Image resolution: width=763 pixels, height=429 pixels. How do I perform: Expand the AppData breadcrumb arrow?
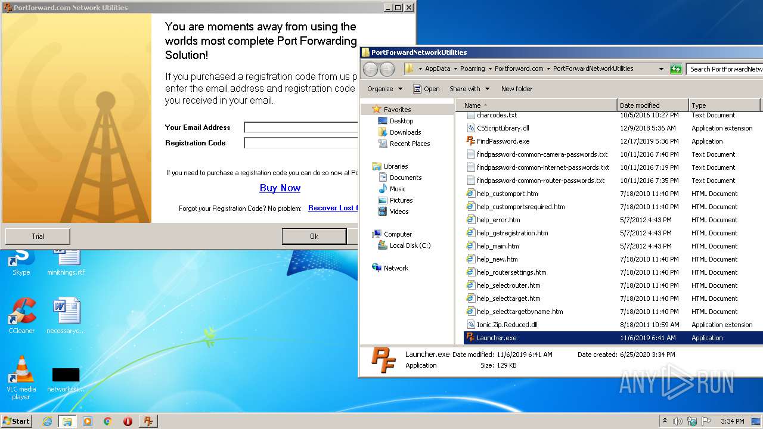(455, 69)
